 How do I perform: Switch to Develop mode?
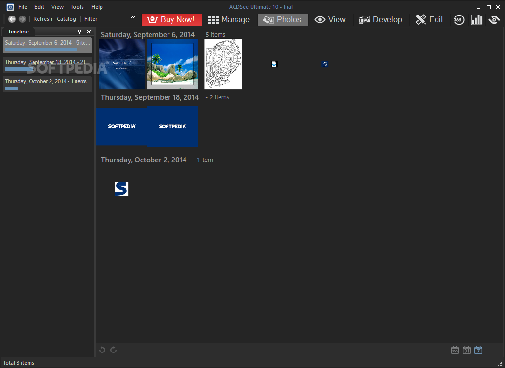(381, 19)
